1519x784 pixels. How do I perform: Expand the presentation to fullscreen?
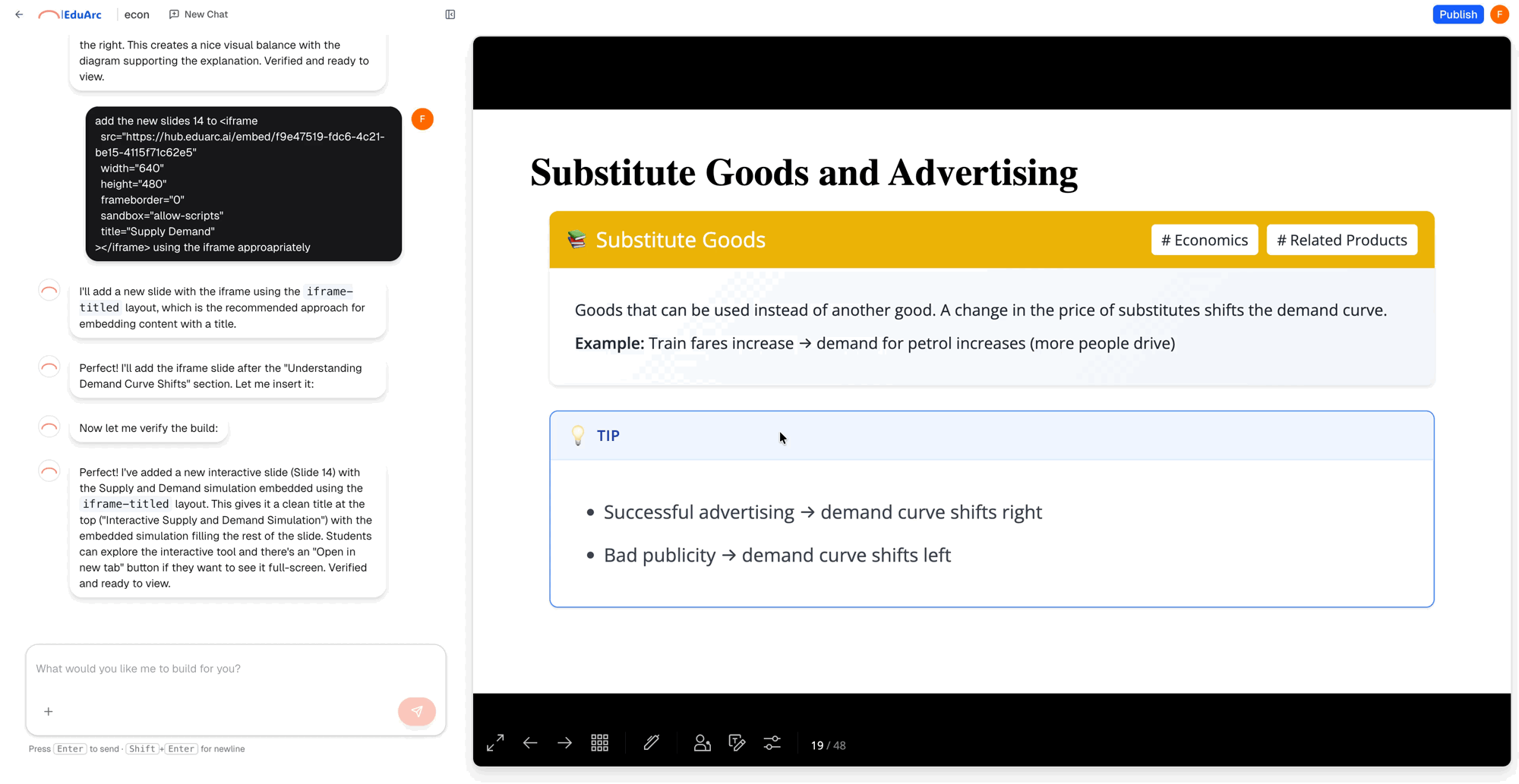(494, 743)
